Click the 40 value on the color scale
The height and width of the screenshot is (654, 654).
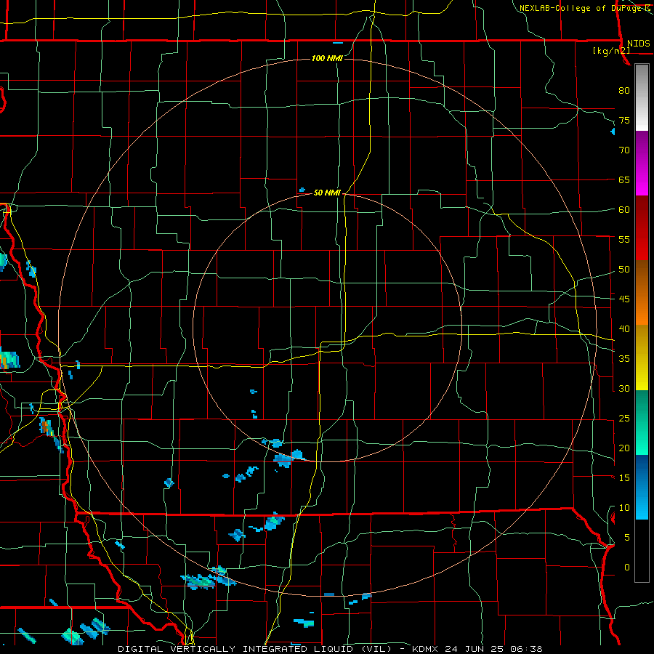click(x=624, y=328)
